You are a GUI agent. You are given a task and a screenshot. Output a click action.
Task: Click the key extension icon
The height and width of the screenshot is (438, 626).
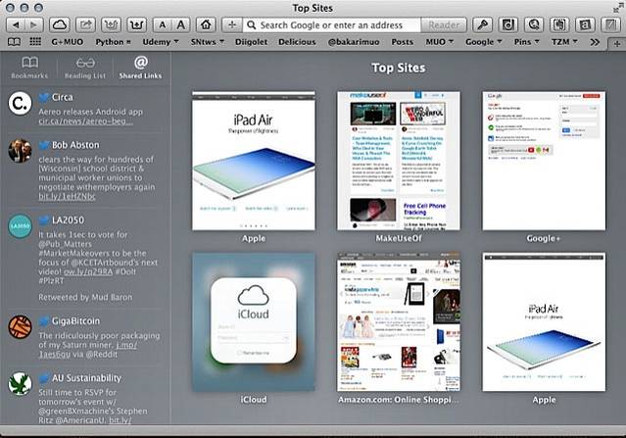pyautogui.click(x=482, y=25)
